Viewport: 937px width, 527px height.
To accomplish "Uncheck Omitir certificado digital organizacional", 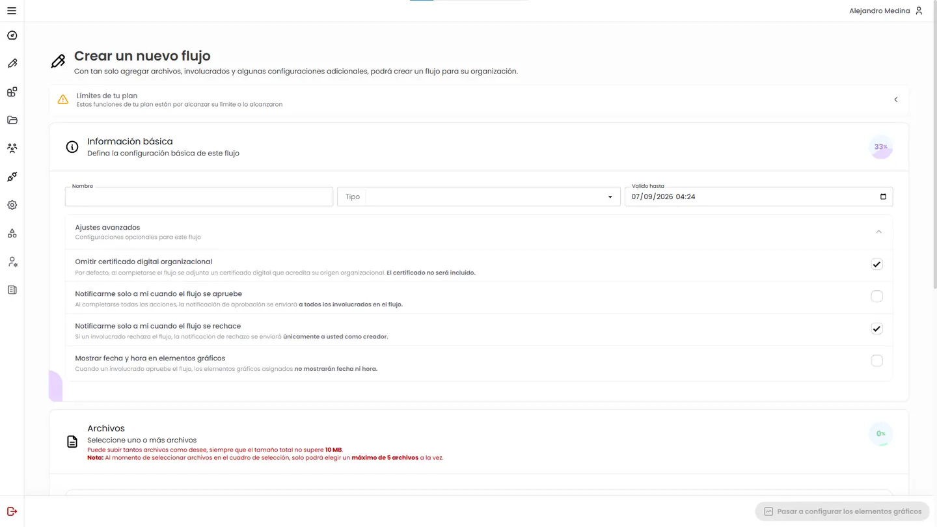I will coord(876,264).
